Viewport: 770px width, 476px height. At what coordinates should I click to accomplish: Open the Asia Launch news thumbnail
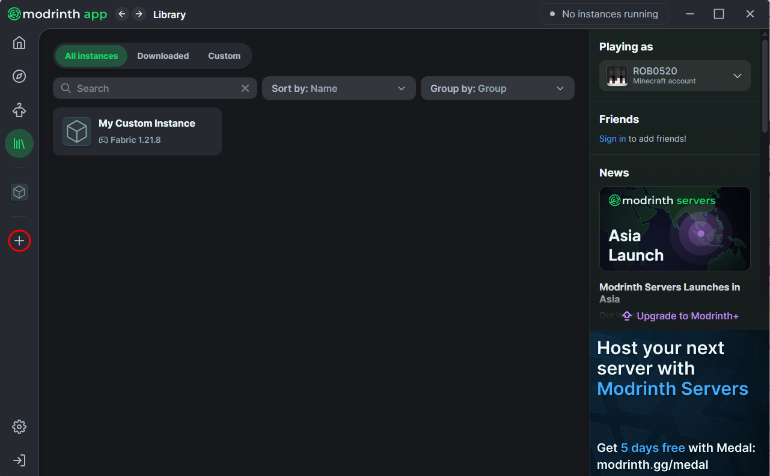(675, 229)
